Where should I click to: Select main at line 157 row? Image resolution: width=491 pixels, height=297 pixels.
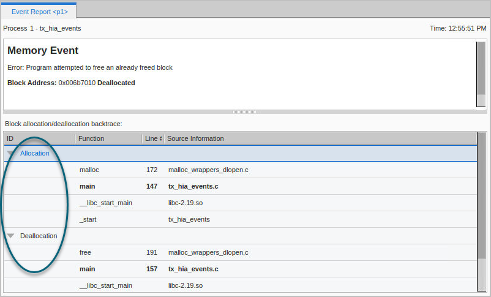(x=88, y=269)
